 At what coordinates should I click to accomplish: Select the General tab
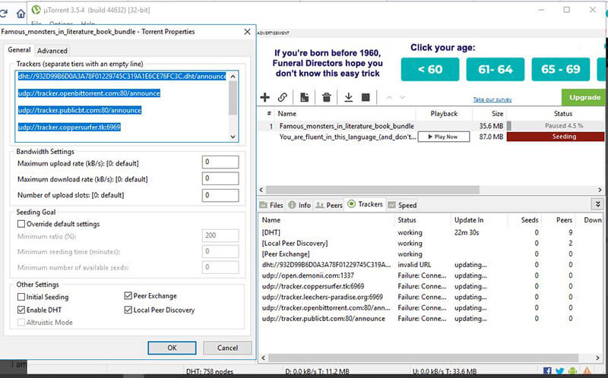point(20,50)
